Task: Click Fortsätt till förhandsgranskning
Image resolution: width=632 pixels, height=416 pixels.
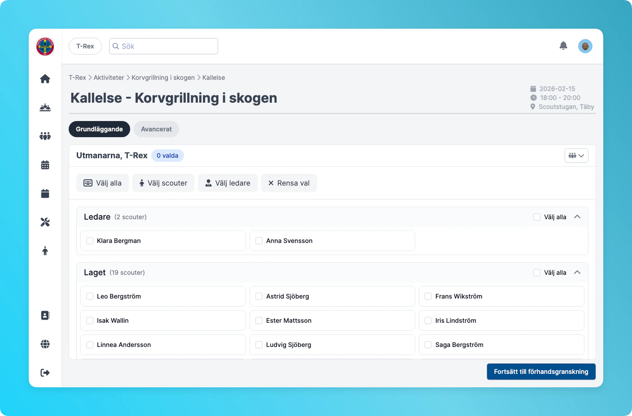Action: click(541, 372)
